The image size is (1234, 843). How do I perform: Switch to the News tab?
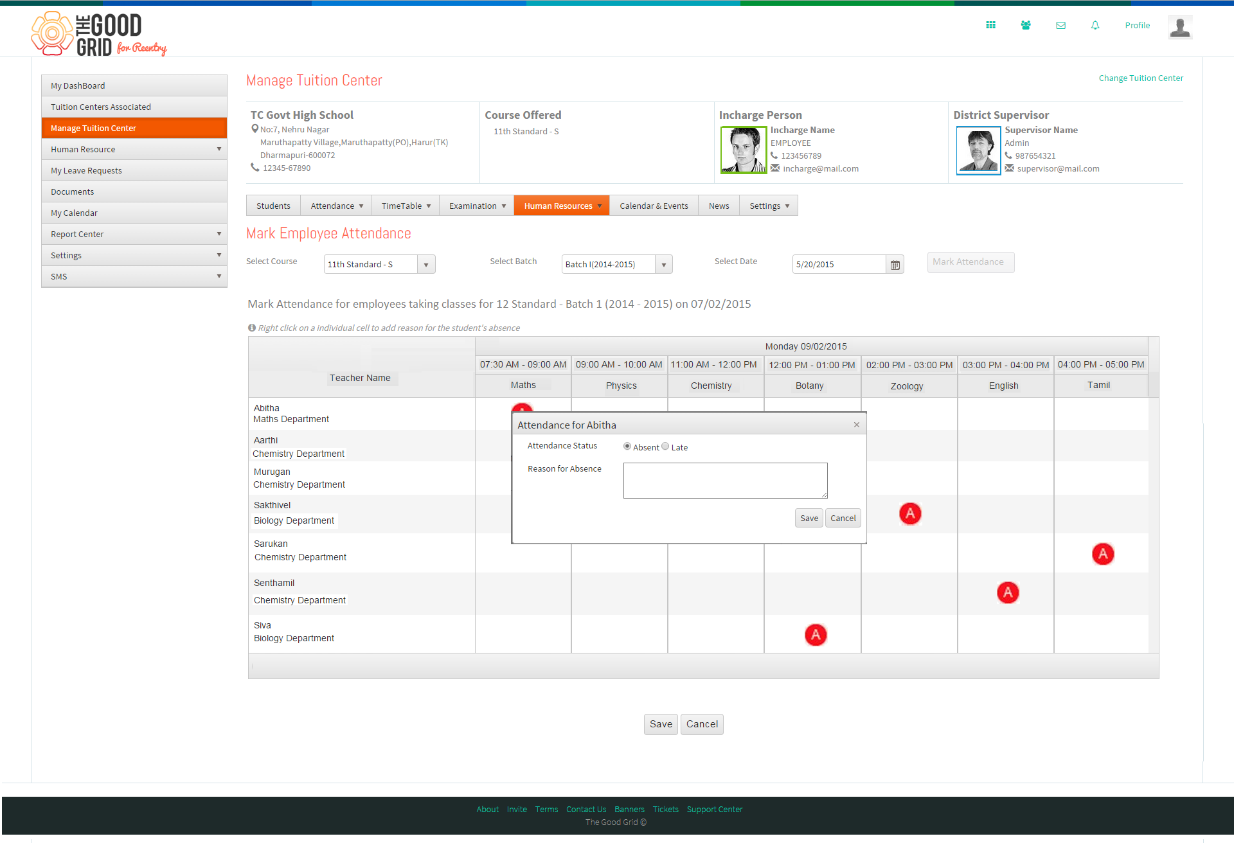(719, 206)
